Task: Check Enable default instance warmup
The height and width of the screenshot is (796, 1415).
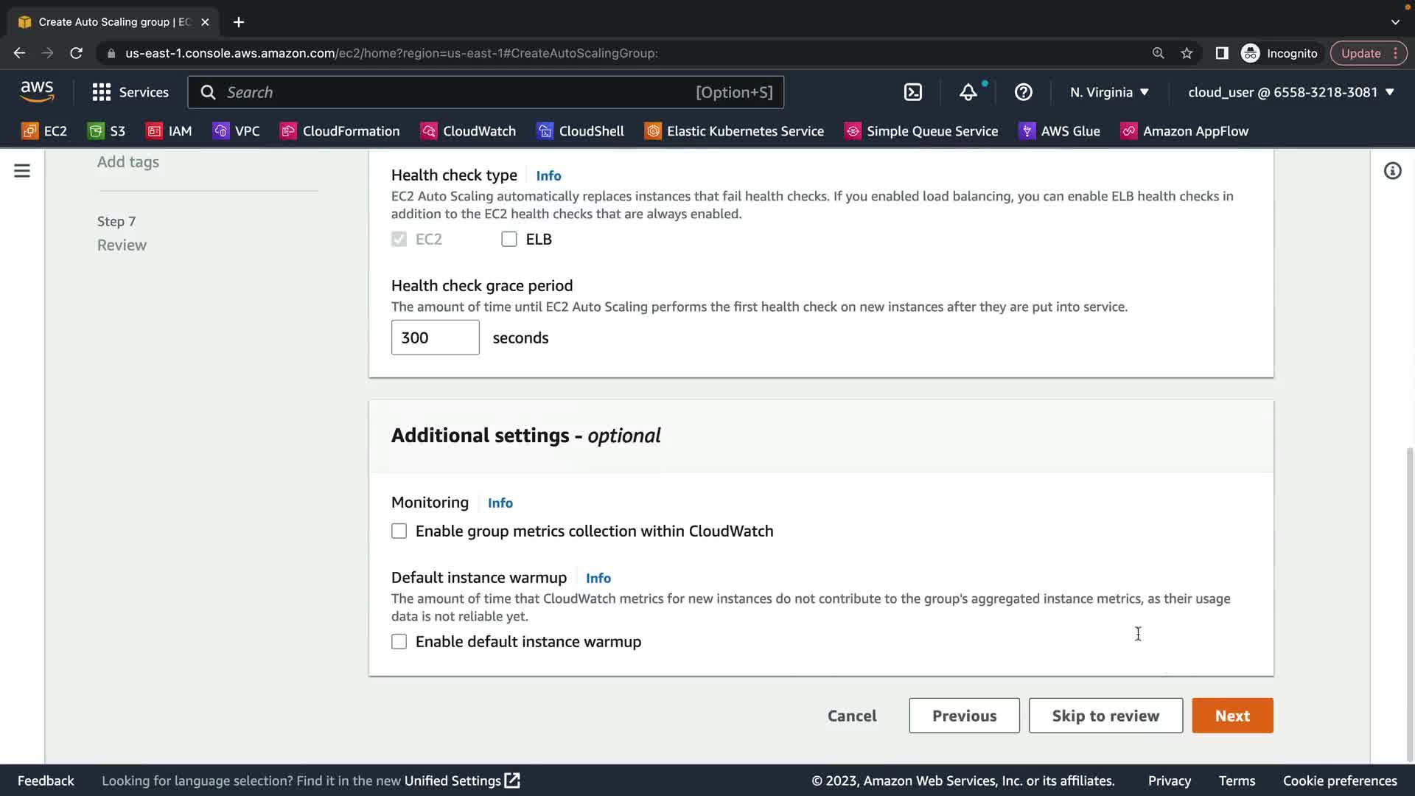Action: point(399,642)
